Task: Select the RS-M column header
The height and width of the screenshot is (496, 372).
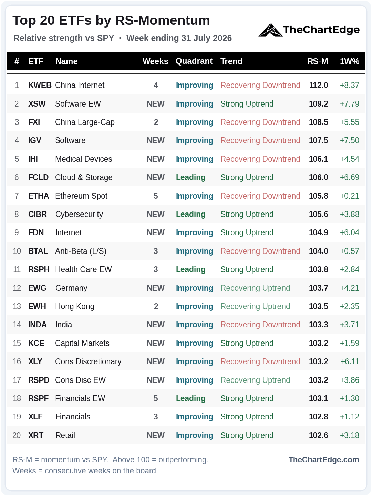Action: [318, 61]
